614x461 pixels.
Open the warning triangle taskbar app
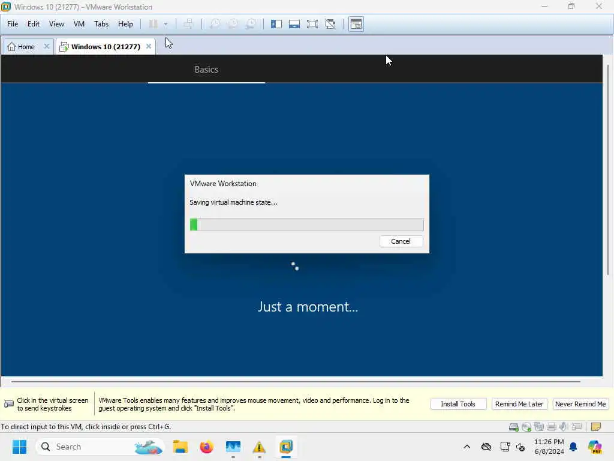pos(259,447)
